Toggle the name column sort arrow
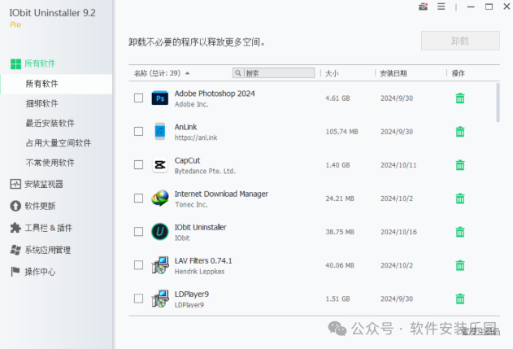 point(188,73)
